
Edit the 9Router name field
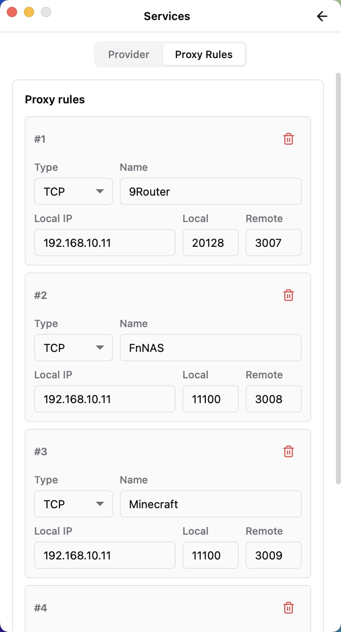tap(211, 191)
